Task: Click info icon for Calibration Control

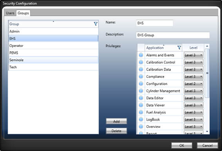Action: coord(141,62)
